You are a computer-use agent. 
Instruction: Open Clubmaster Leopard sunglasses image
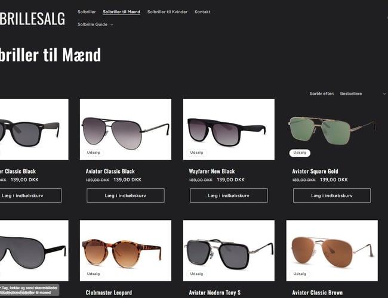[125, 250]
